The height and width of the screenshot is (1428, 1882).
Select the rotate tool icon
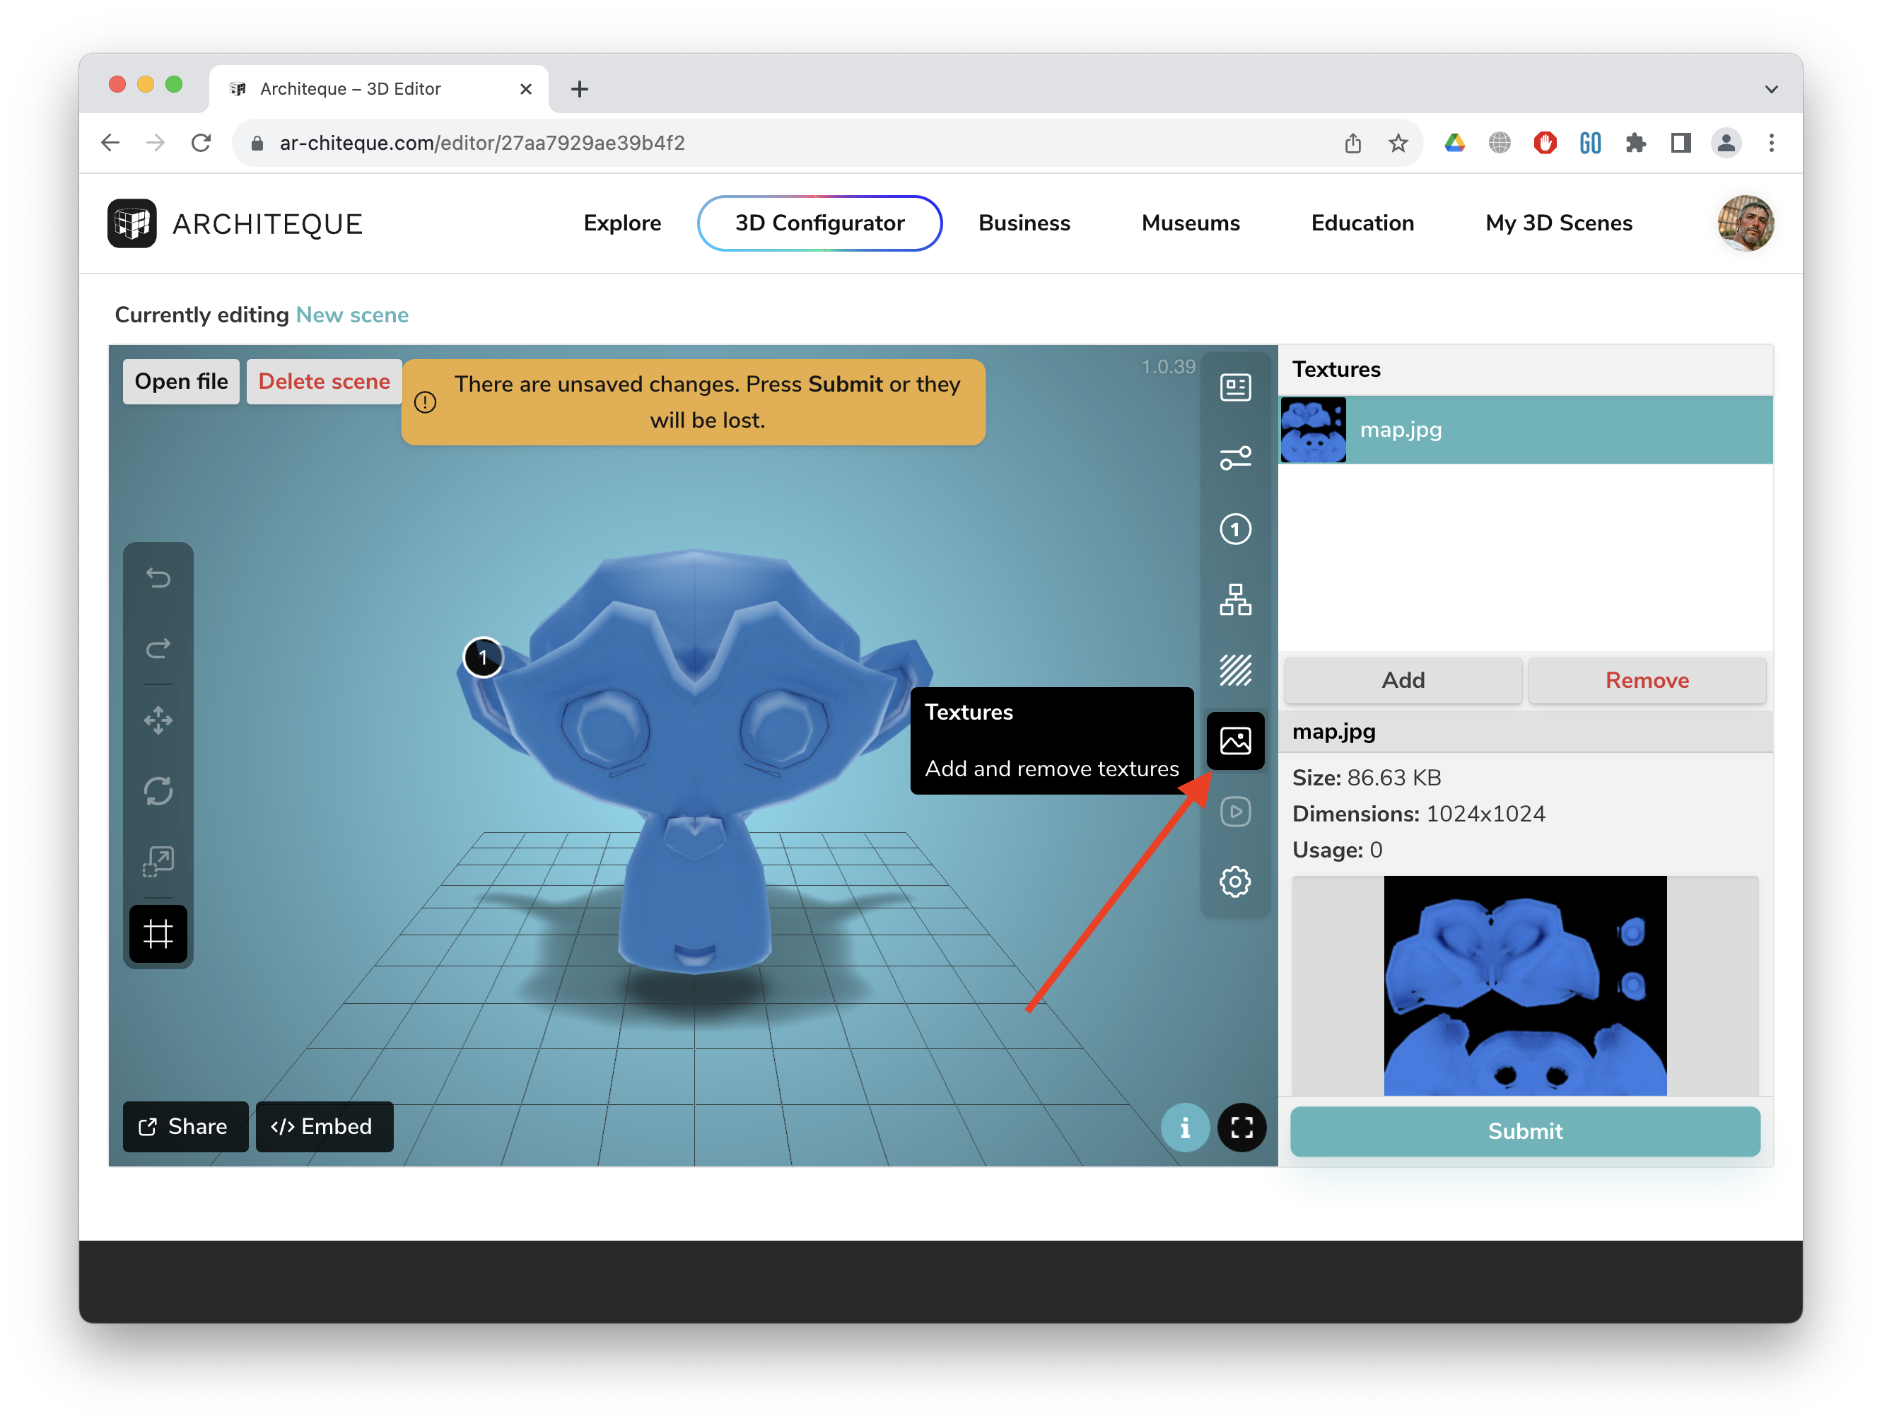(x=158, y=791)
